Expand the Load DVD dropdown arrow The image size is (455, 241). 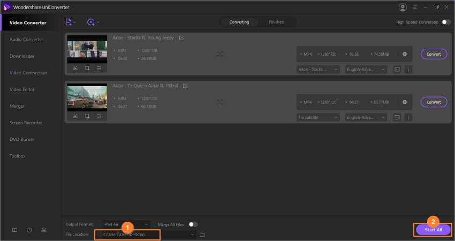click(98, 22)
